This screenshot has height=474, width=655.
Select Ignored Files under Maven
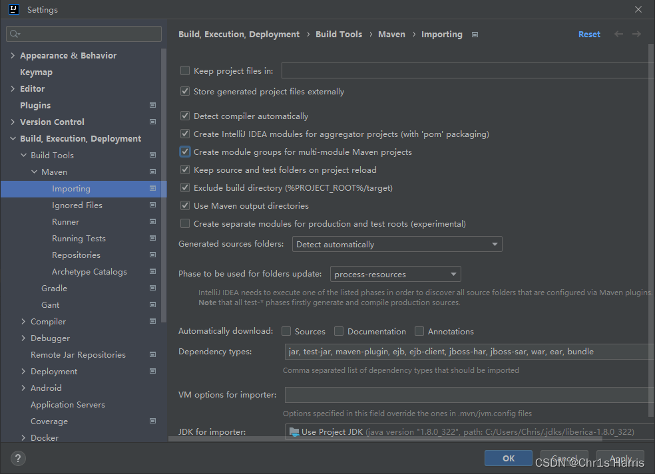76,205
